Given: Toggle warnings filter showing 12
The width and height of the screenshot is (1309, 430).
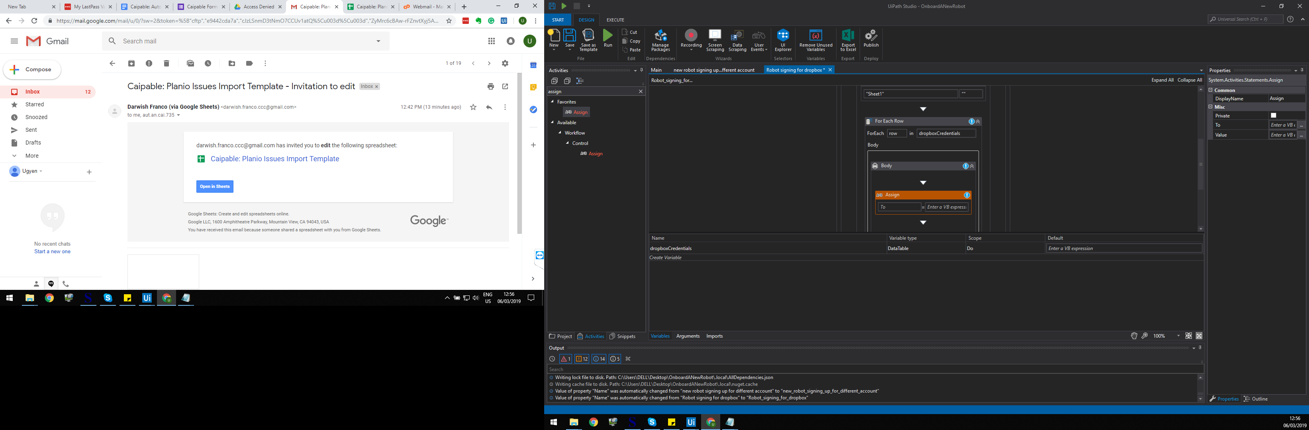Looking at the screenshot, I should click(x=582, y=359).
